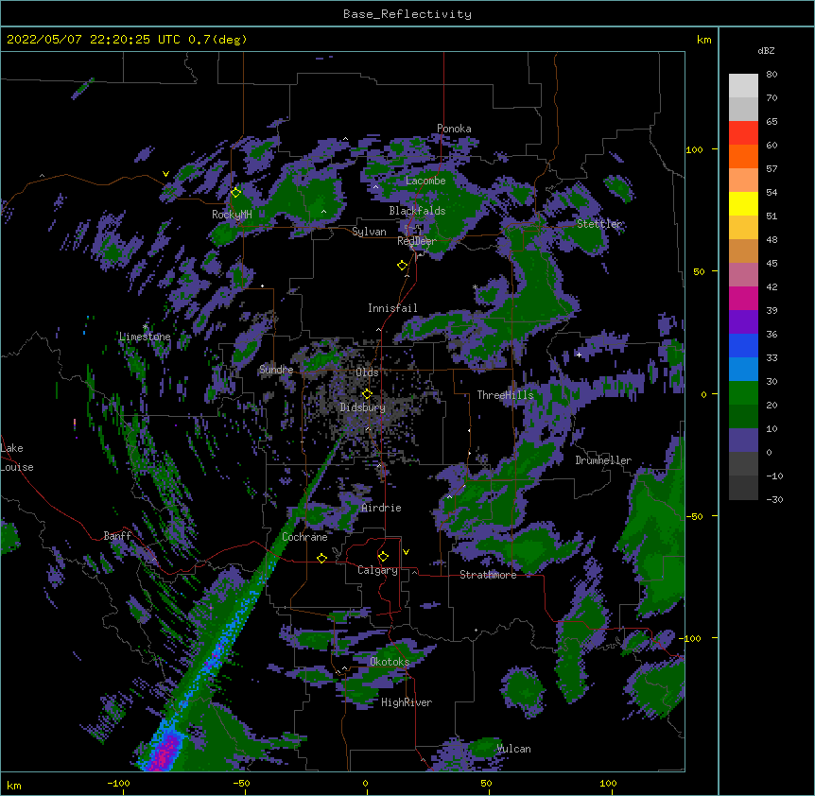Select the Limestone label
Image resolution: width=815 pixels, height=796 pixels.
coord(145,337)
